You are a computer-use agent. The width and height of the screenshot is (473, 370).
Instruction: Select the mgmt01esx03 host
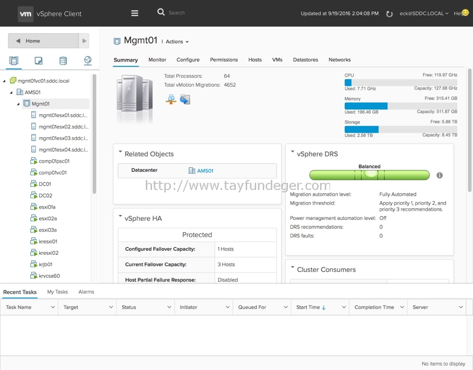[x=60, y=138]
